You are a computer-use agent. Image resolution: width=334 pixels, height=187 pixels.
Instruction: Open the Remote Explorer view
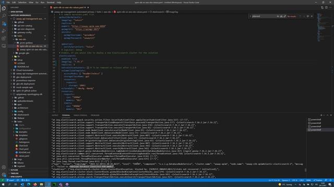(x=4, y=46)
